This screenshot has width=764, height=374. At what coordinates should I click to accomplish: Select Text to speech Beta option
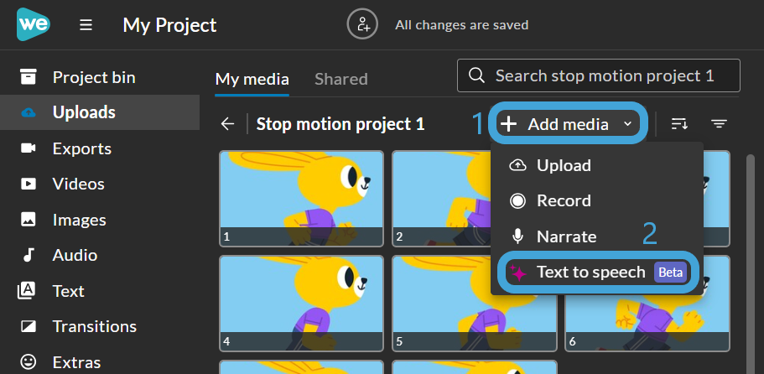point(597,273)
